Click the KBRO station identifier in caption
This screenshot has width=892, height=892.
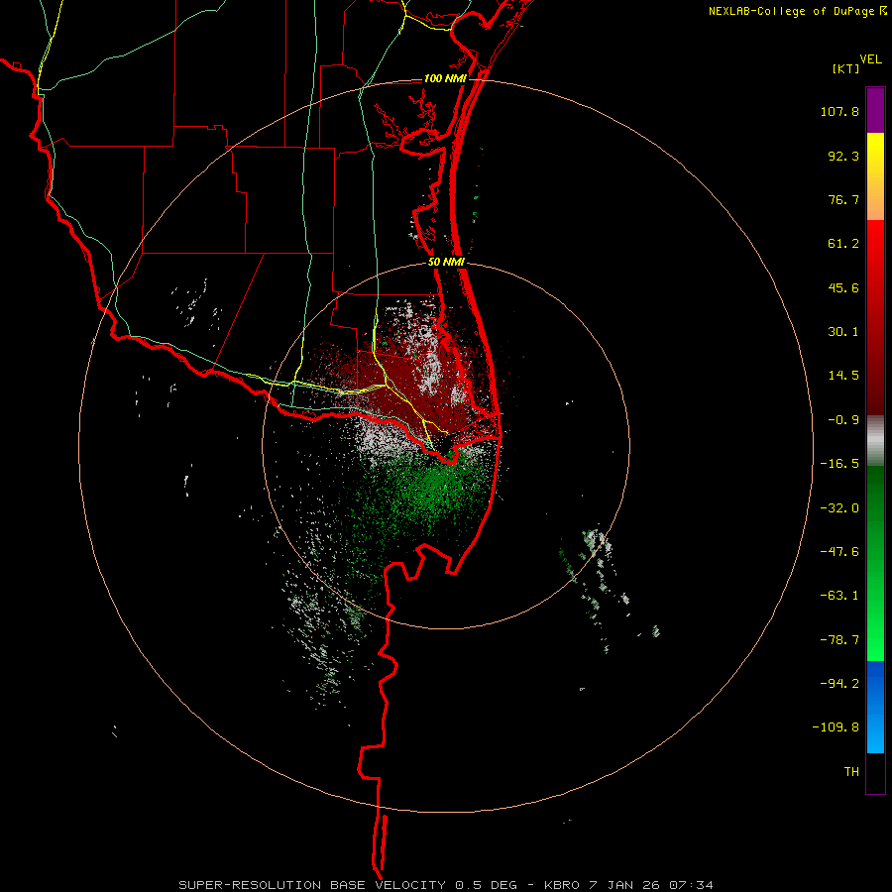click(562, 885)
